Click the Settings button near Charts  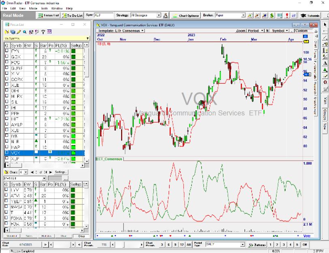click(61, 172)
